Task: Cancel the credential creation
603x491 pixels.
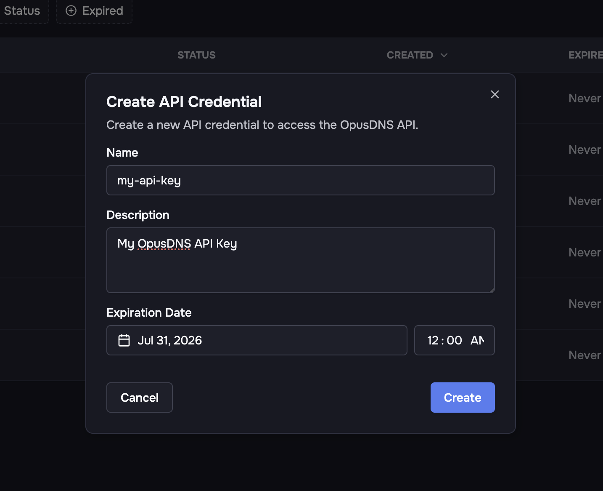Action: point(140,398)
